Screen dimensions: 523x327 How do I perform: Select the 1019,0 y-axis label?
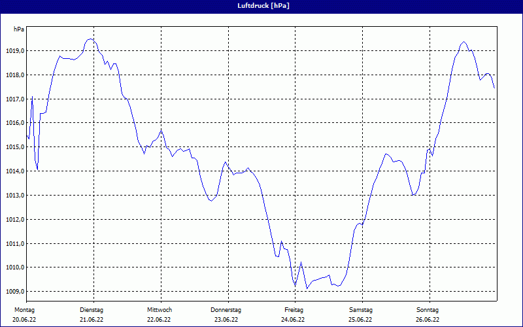(x=14, y=51)
